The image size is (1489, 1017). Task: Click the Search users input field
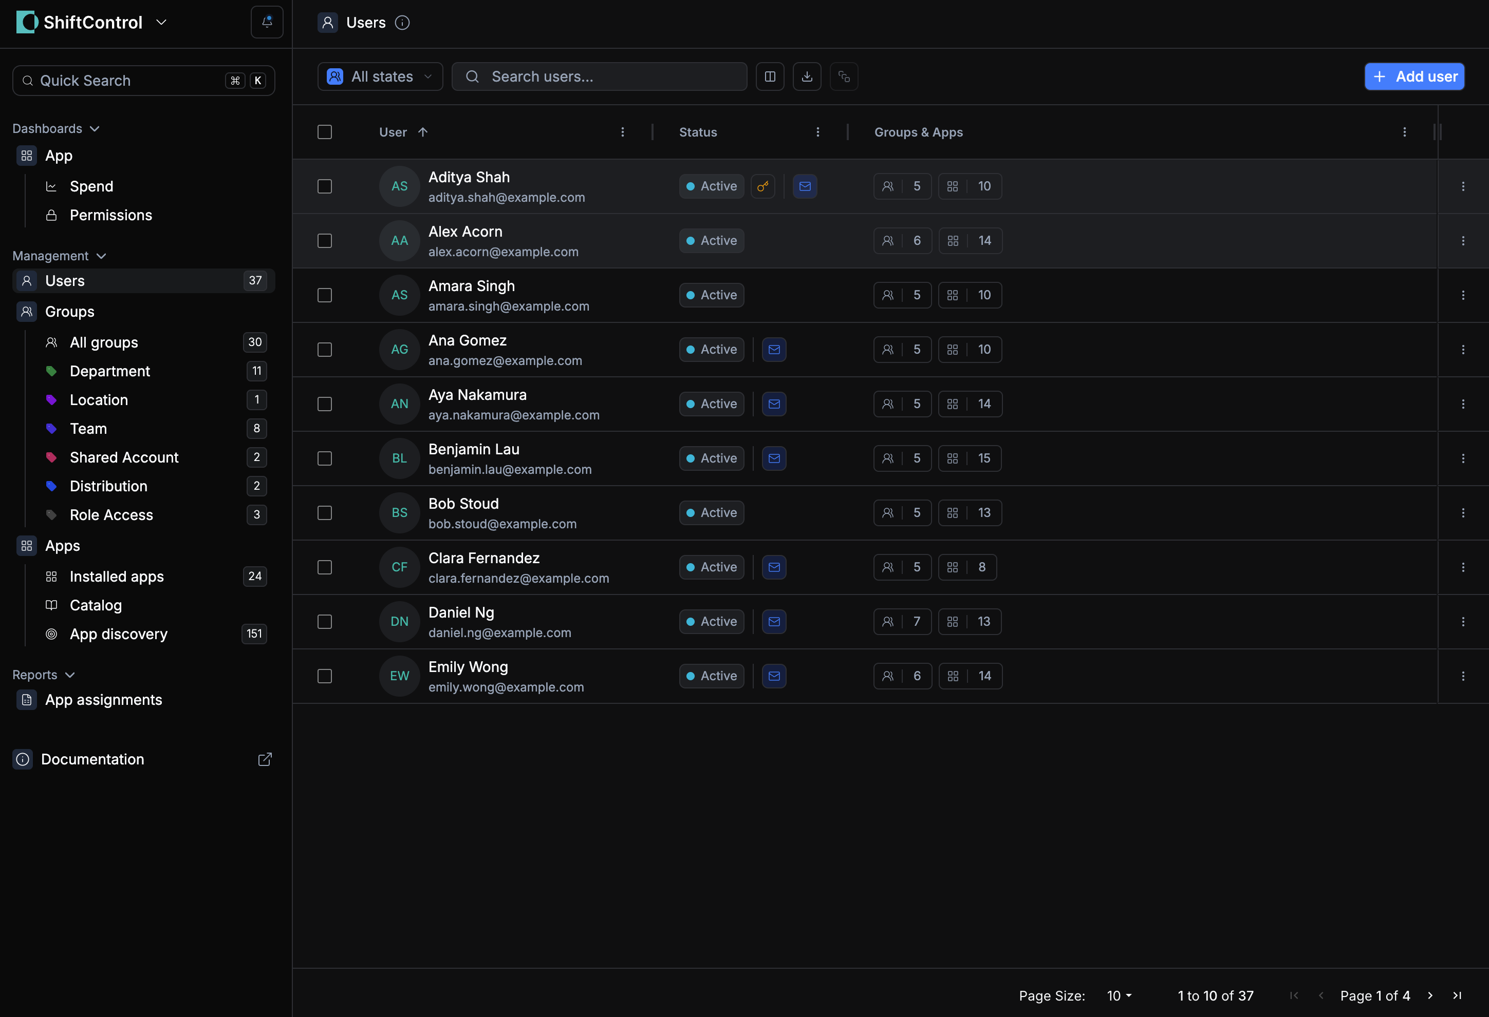599,76
